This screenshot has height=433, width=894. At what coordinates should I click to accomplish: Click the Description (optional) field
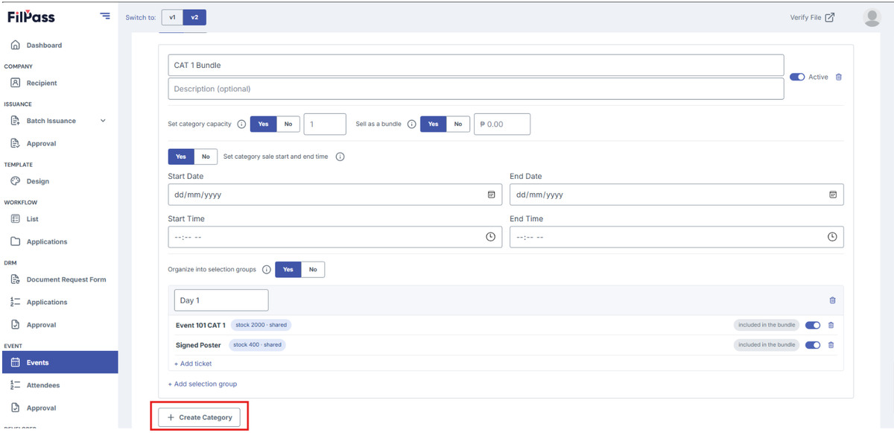(476, 89)
